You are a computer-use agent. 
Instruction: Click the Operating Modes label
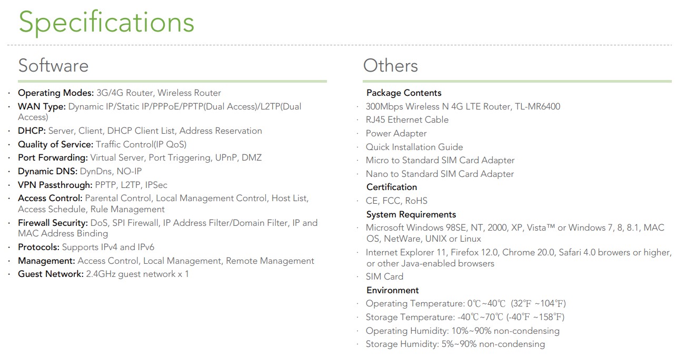click(x=56, y=93)
